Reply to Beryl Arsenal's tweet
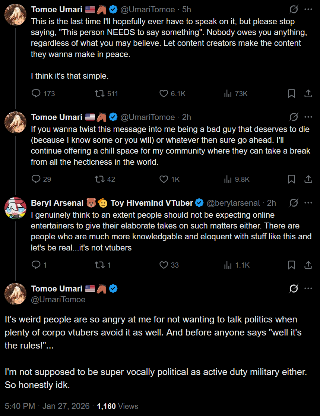This screenshot has height=416, width=320. [36, 265]
